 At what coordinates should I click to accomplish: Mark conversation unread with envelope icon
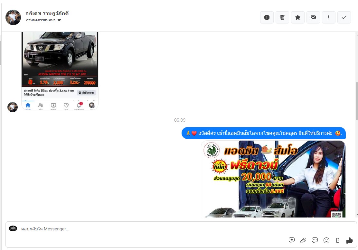(x=313, y=17)
